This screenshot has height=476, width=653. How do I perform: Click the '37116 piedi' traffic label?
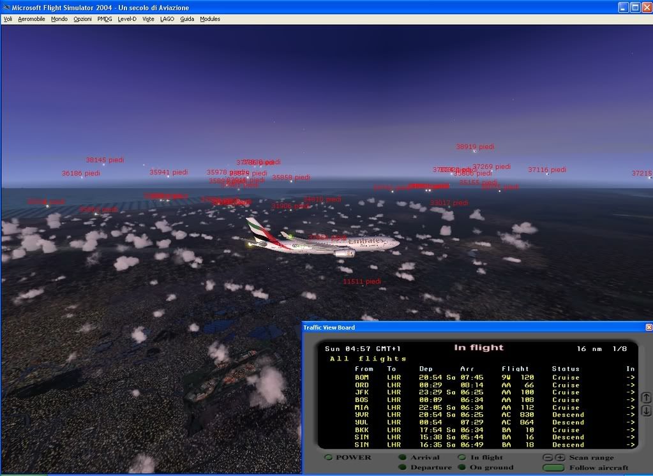coord(547,170)
